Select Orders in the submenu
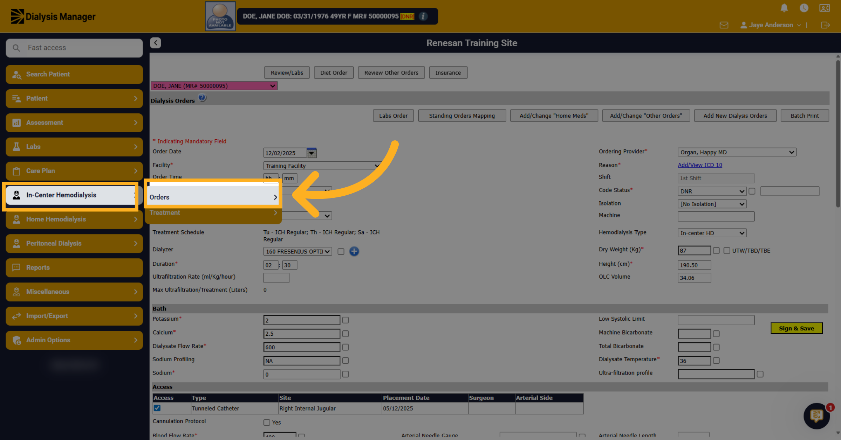Screen dimensions: 841x440 coord(213,197)
